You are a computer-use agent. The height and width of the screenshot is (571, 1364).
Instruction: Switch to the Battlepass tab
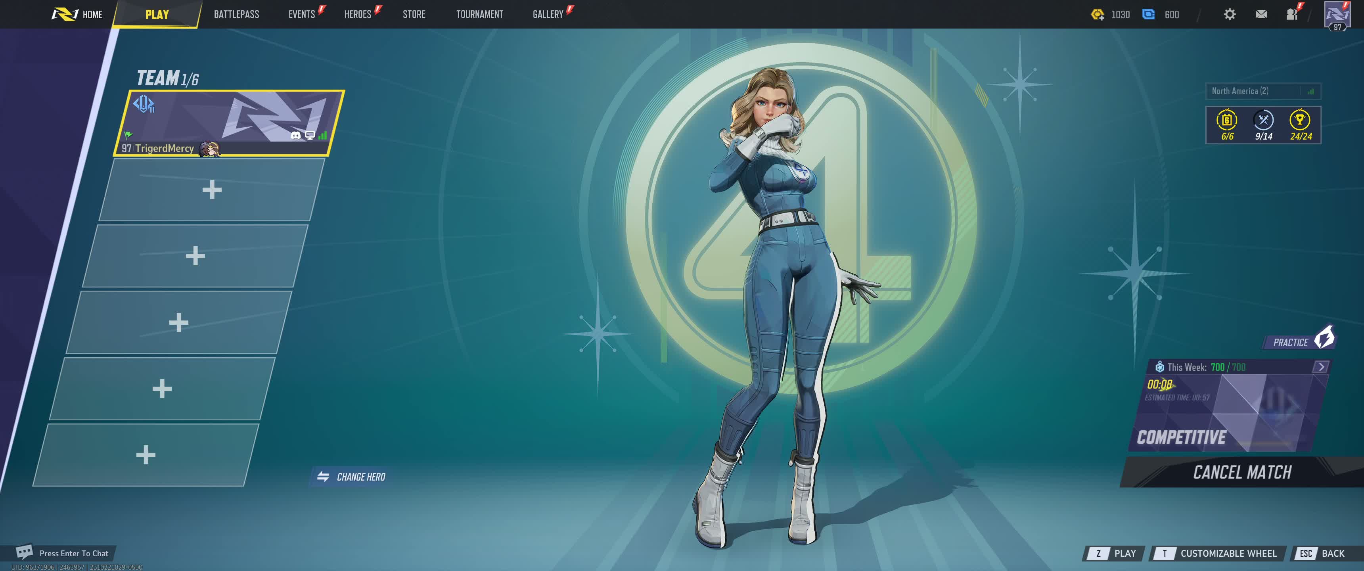tap(236, 14)
